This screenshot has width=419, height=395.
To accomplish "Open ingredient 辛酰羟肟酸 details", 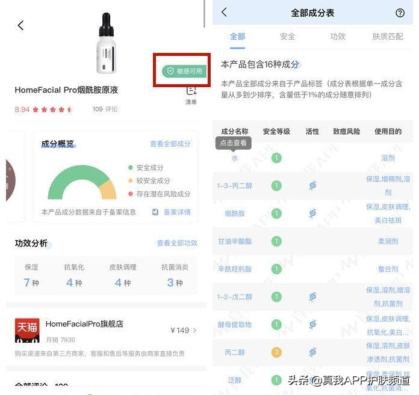I will tap(234, 269).
